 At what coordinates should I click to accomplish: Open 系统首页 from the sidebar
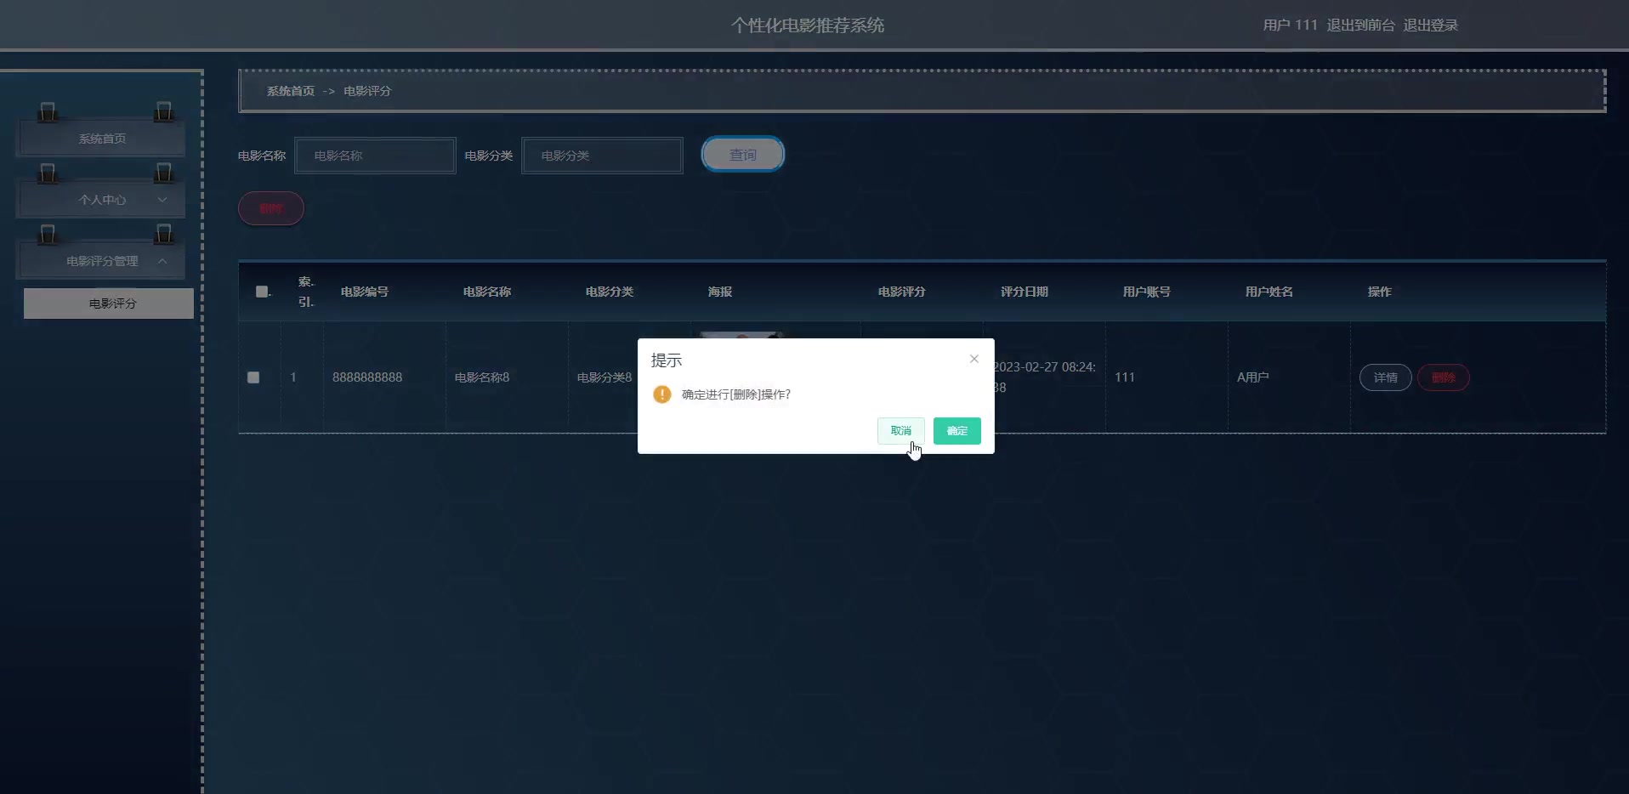tap(101, 138)
